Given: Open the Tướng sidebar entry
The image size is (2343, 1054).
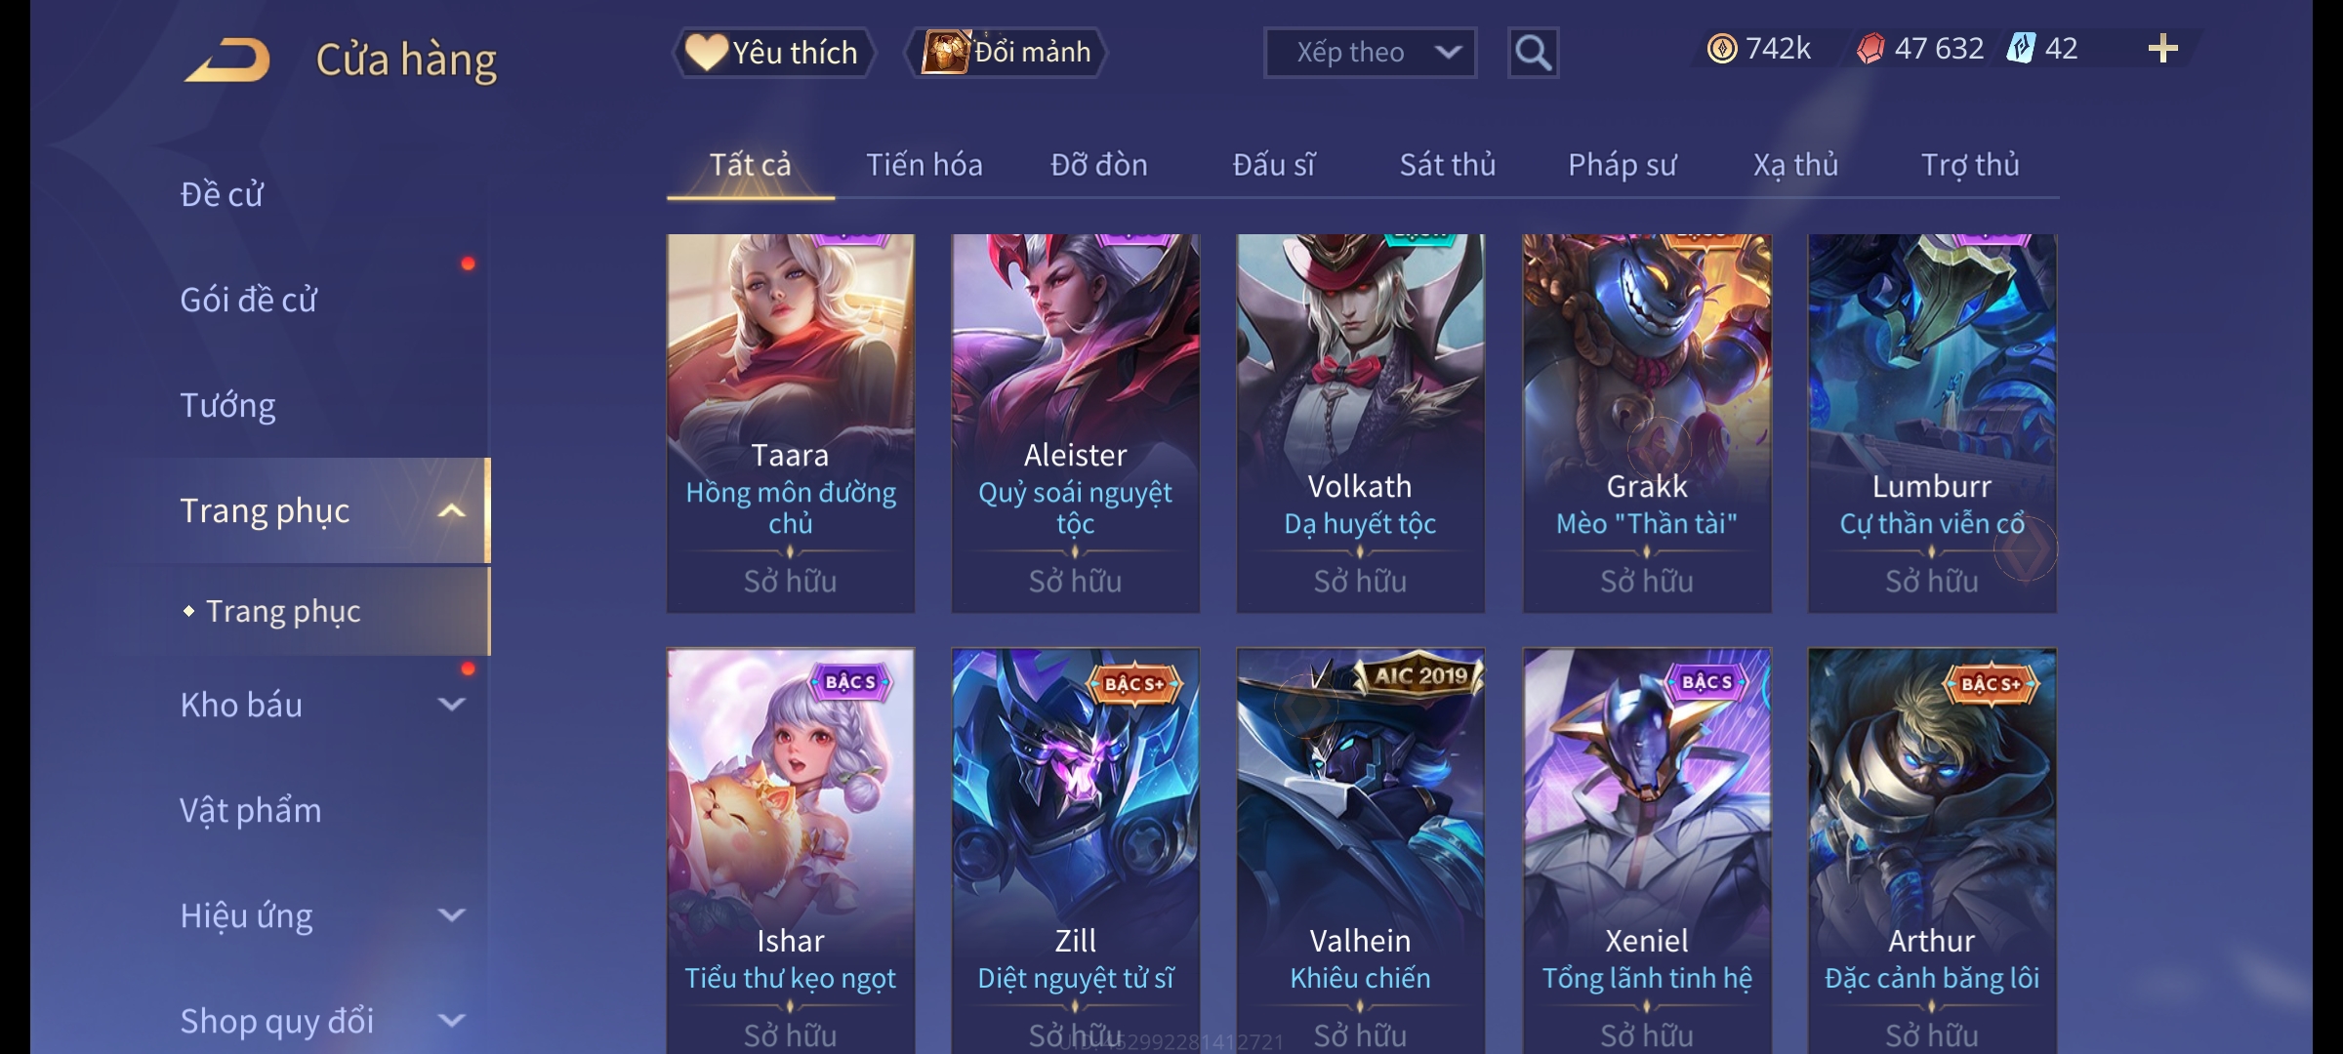Looking at the screenshot, I should [x=227, y=405].
